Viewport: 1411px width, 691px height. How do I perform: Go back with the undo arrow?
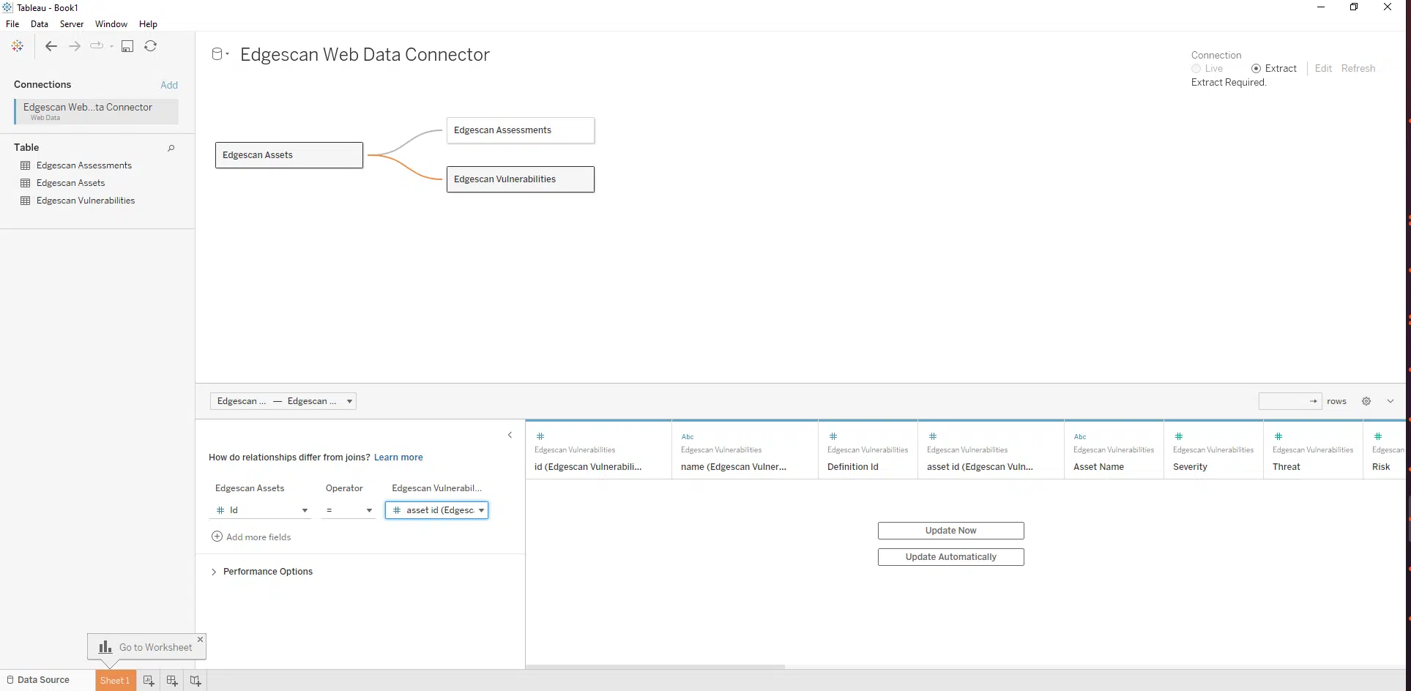click(51, 46)
